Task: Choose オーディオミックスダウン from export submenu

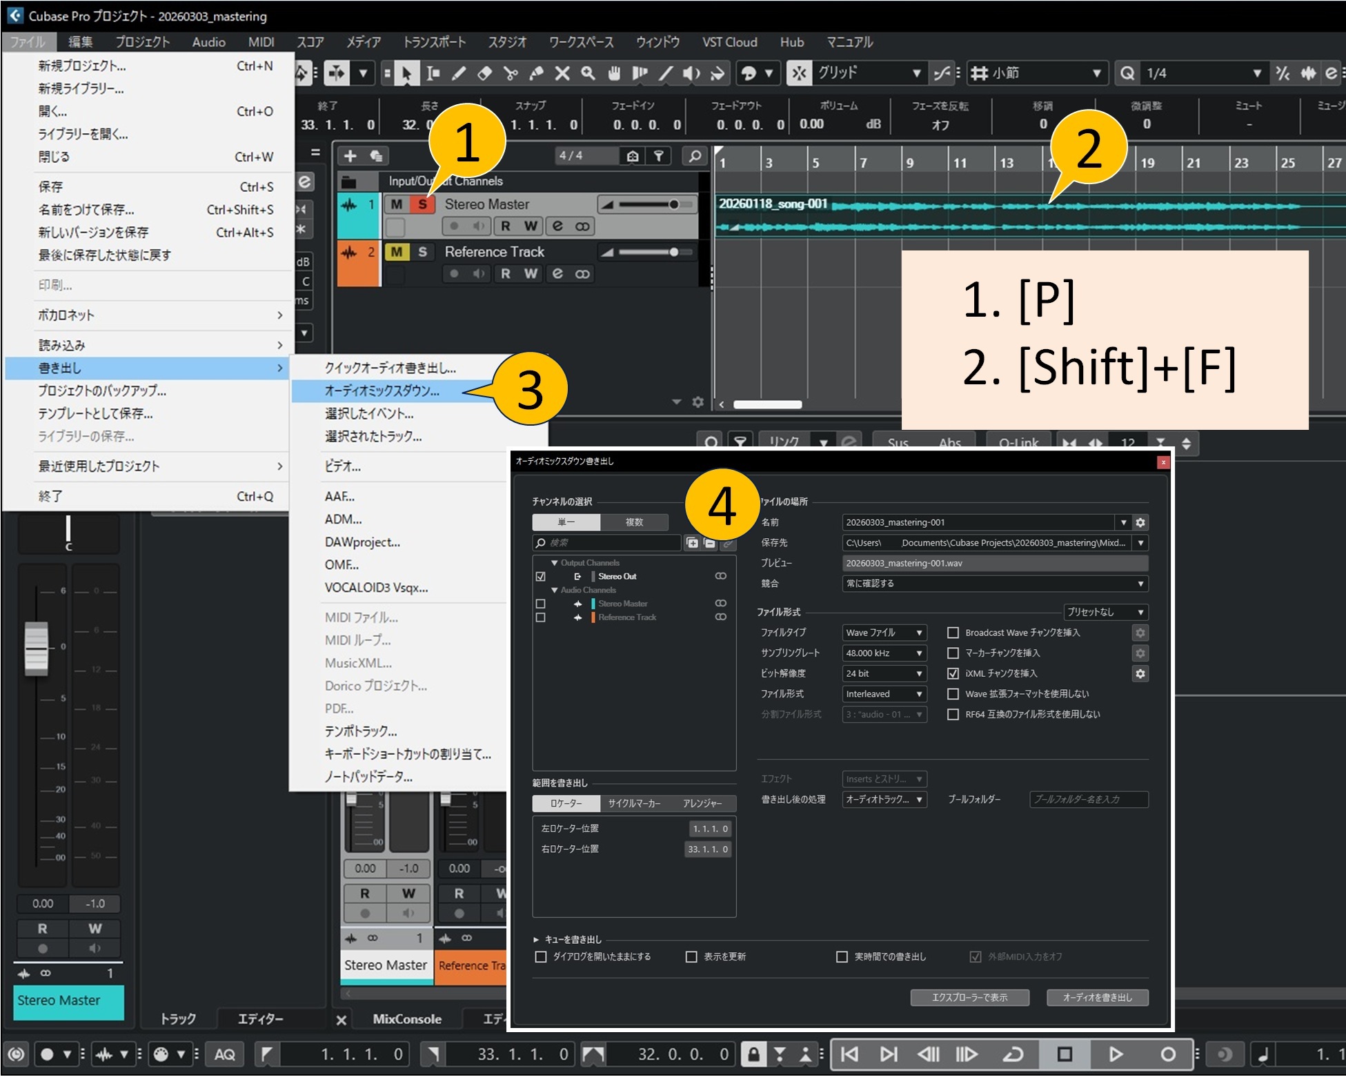Action: pyautogui.click(x=382, y=391)
